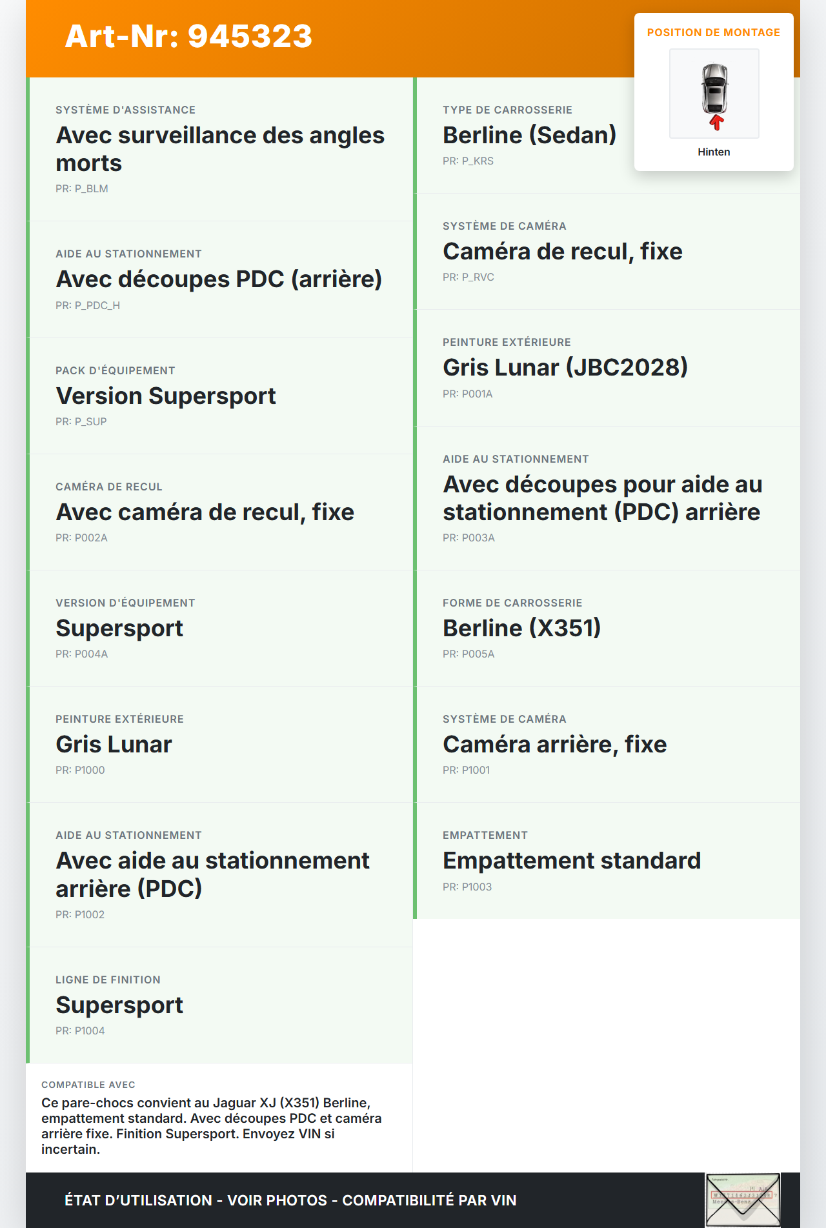
Task: Click the 'POSITION DE MONTAGE' title
Action: click(713, 33)
